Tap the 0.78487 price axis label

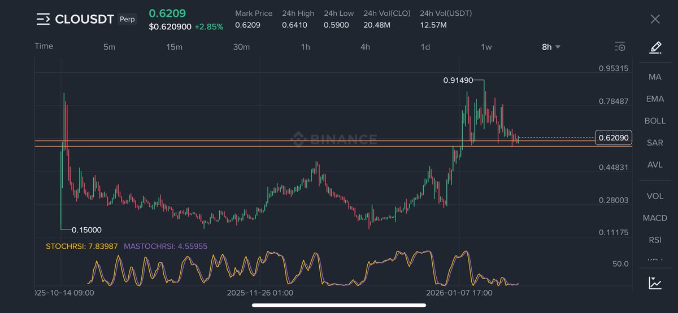tap(614, 102)
